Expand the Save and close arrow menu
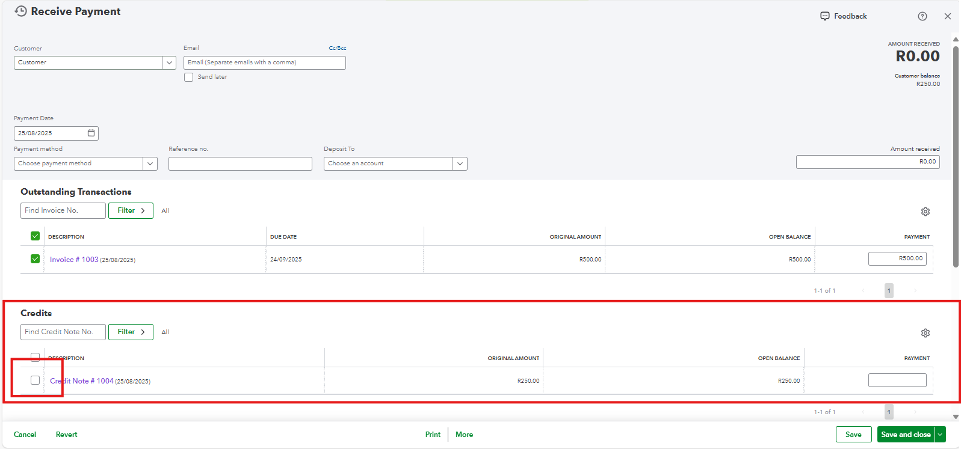The image size is (961, 449). click(940, 435)
